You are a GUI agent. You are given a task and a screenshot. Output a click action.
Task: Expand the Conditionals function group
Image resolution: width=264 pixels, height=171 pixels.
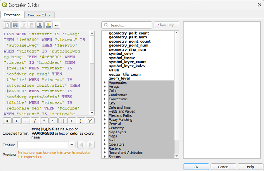coord(105,95)
